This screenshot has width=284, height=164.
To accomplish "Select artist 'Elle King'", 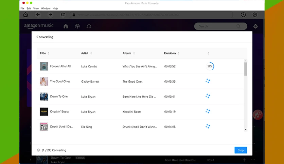I will (86, 127).
